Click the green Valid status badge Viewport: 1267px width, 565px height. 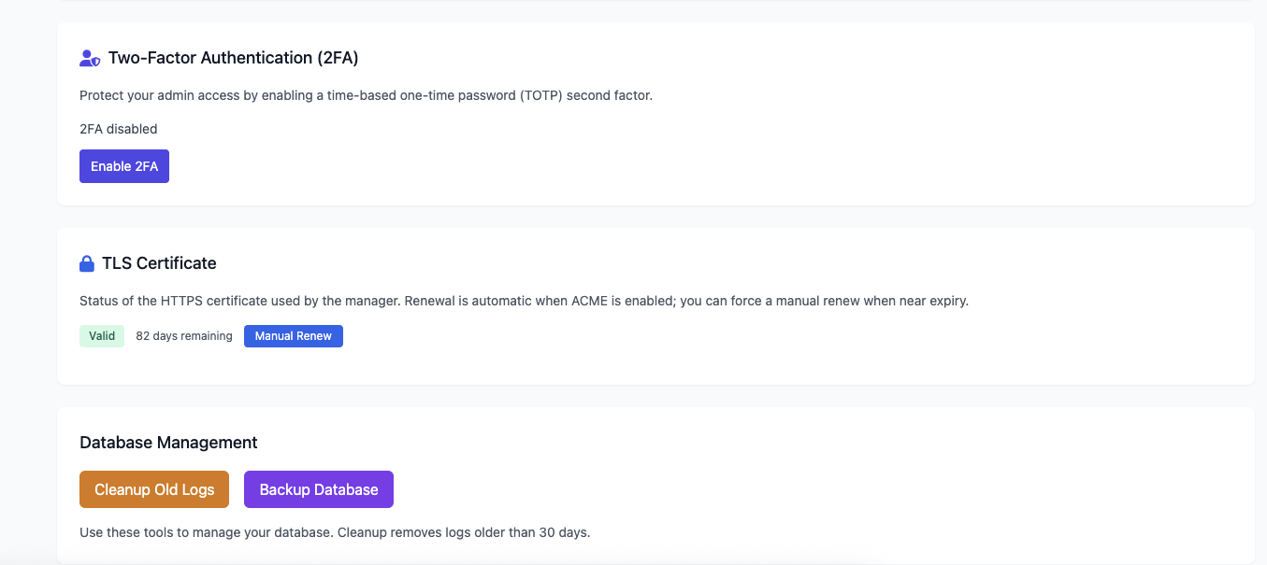tap(102, 336)
